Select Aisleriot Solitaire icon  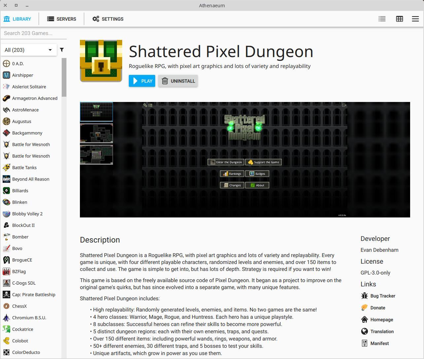(6, 86)
